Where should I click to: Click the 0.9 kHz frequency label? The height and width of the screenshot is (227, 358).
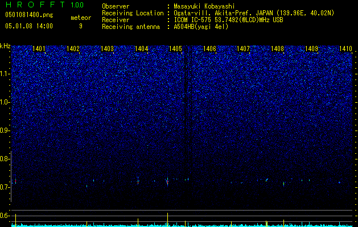(5, 131)
